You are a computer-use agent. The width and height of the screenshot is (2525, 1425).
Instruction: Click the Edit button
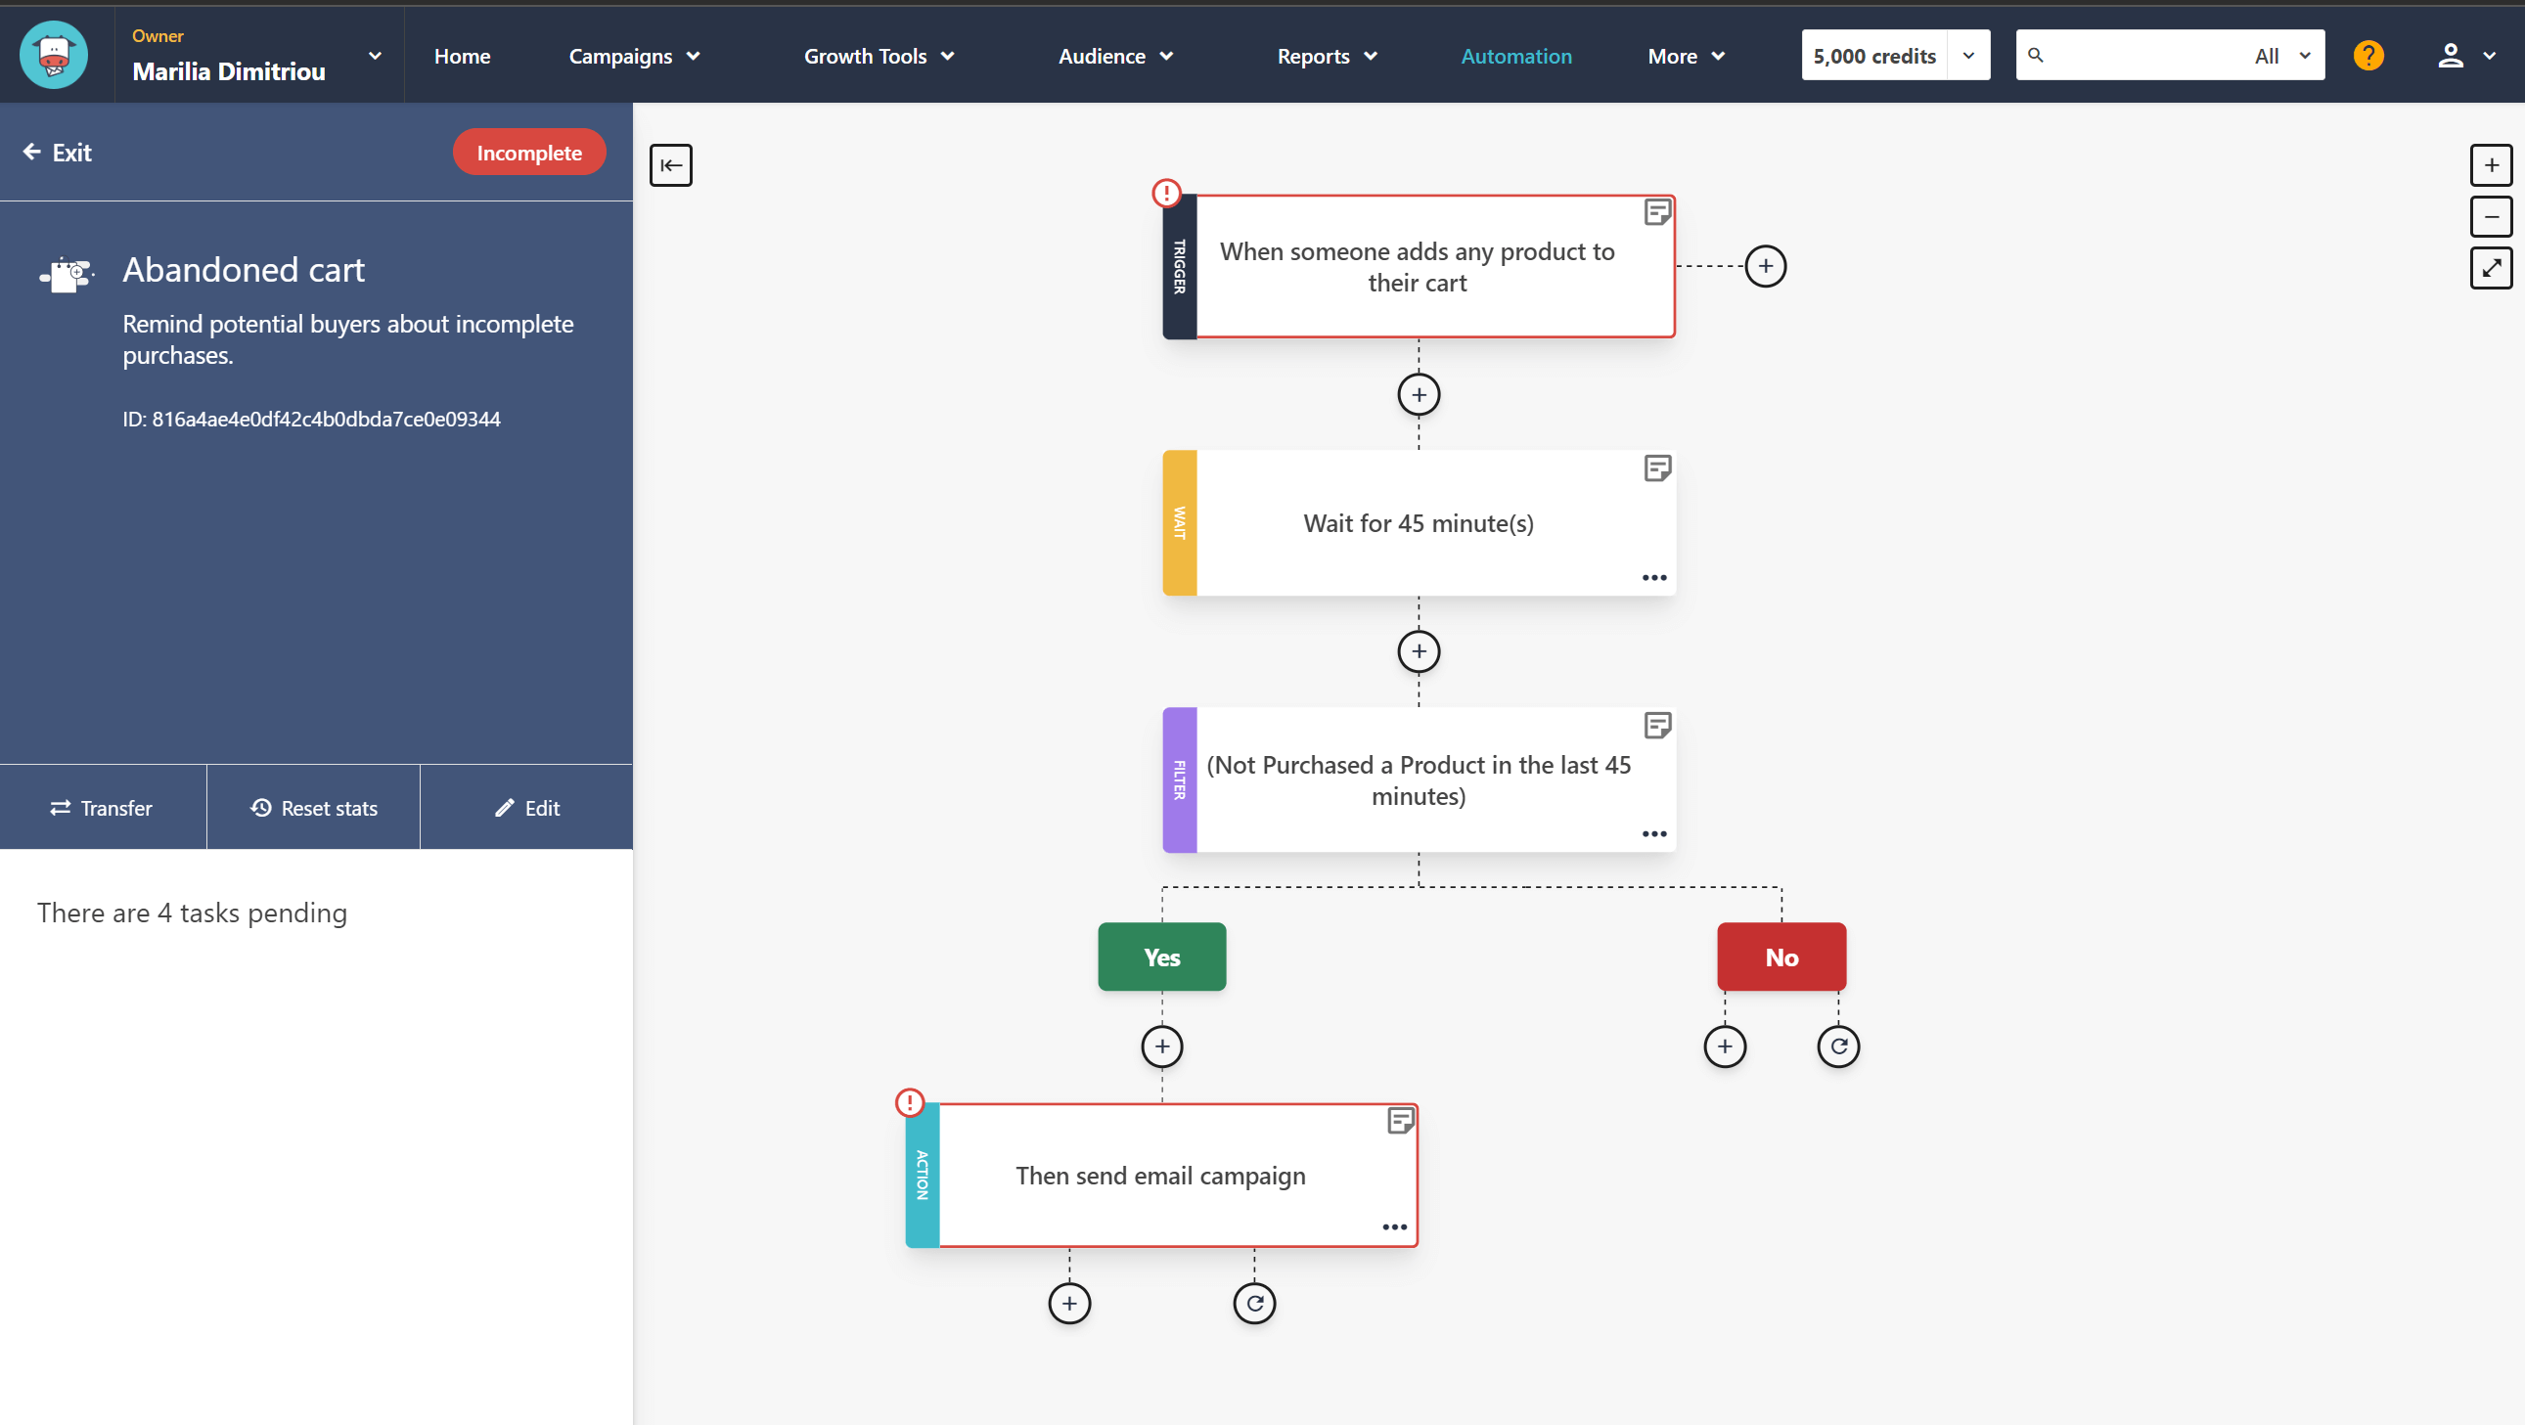pos(527,808)
